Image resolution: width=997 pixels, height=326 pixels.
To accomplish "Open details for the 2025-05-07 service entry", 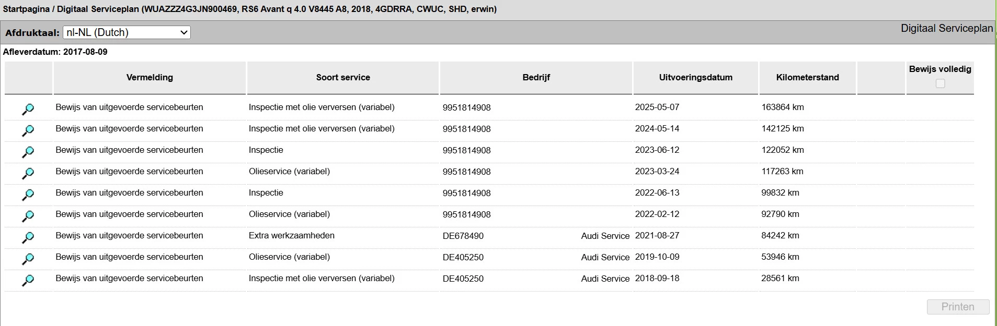I will [28, 109].
